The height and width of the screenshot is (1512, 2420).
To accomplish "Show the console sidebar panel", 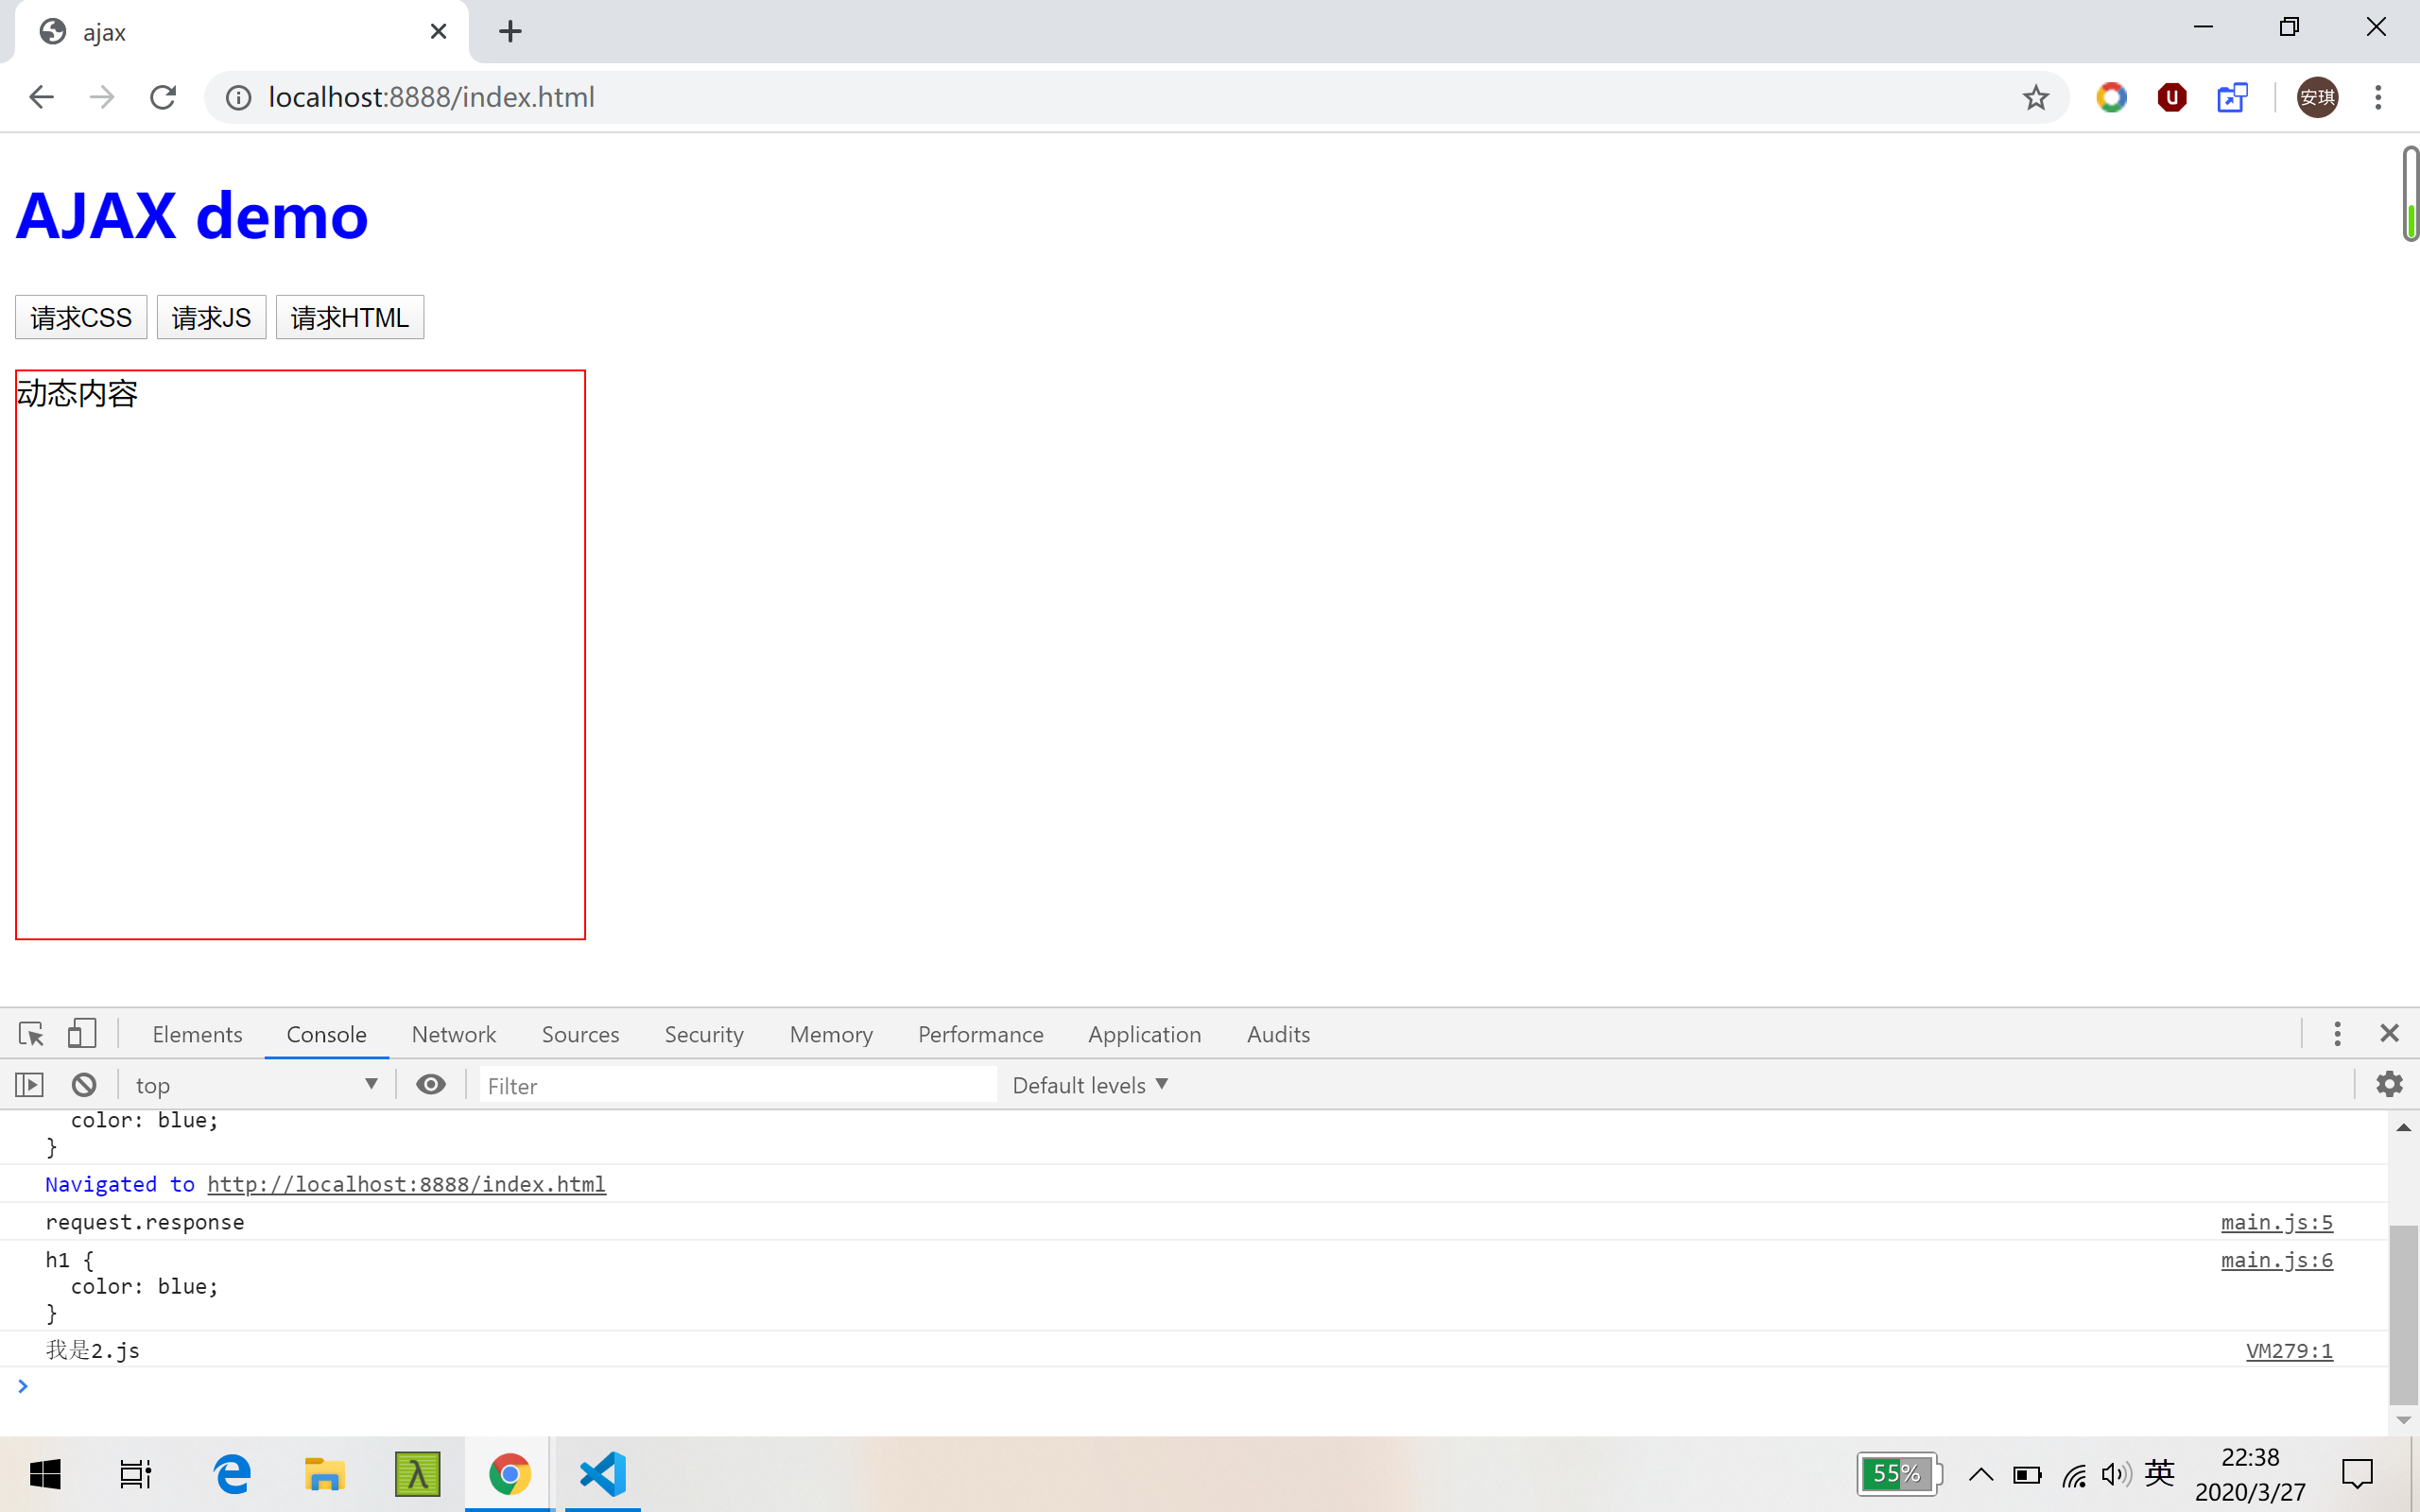I will pyautogui.click(x=30, y=1085).
